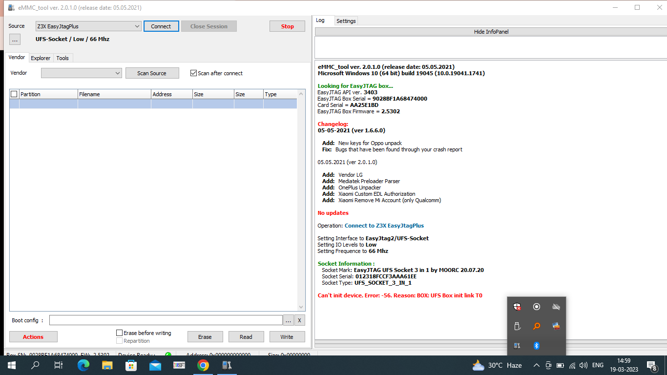The width and height of the screenshot is (667, 375).
Task: Click the Type column header
Action: pos(280,94)
